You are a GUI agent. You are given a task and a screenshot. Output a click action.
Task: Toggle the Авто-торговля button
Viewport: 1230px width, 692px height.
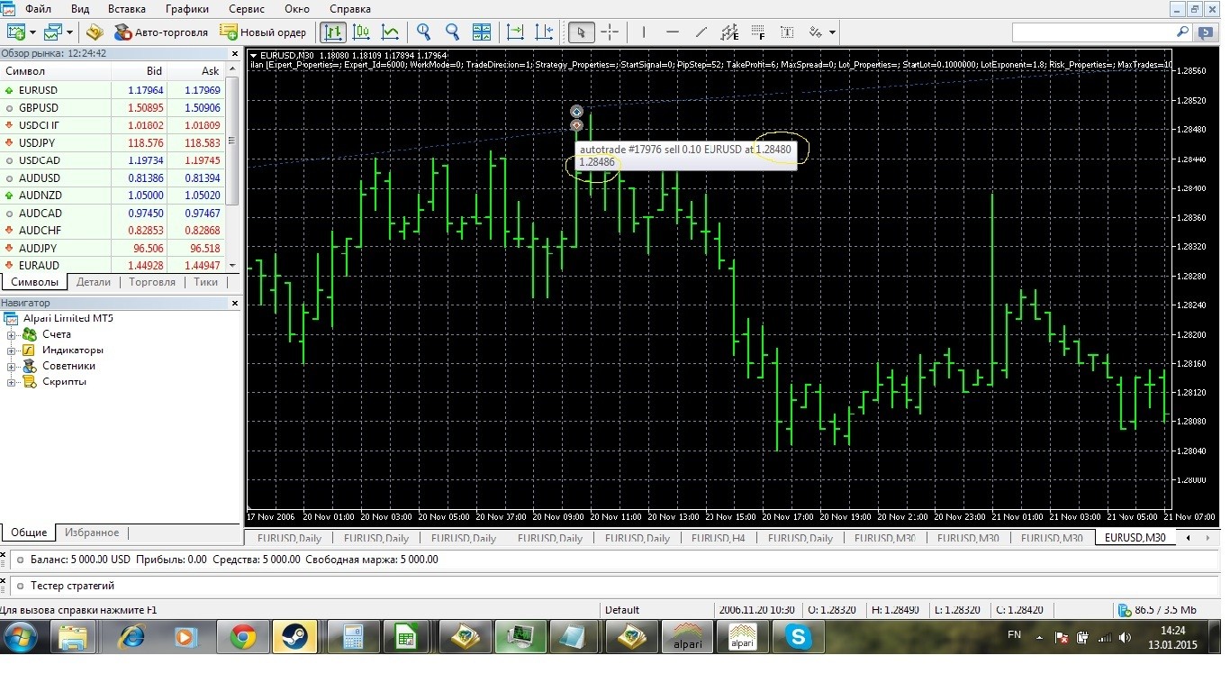[x=161, y=32]
